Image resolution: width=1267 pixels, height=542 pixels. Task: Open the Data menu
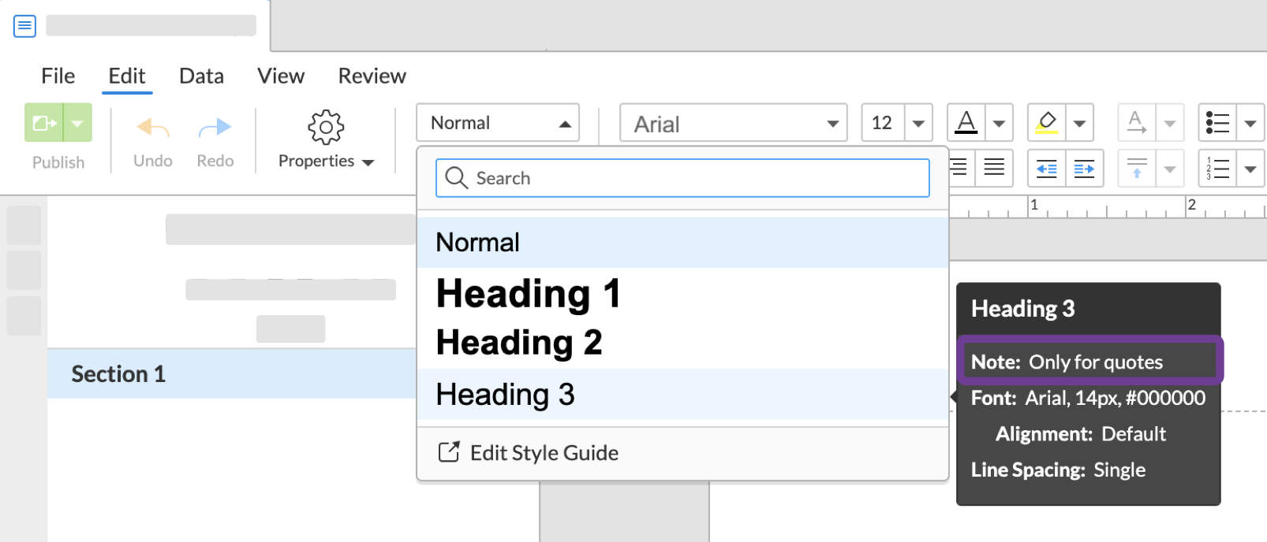click(x=201, y=76)
